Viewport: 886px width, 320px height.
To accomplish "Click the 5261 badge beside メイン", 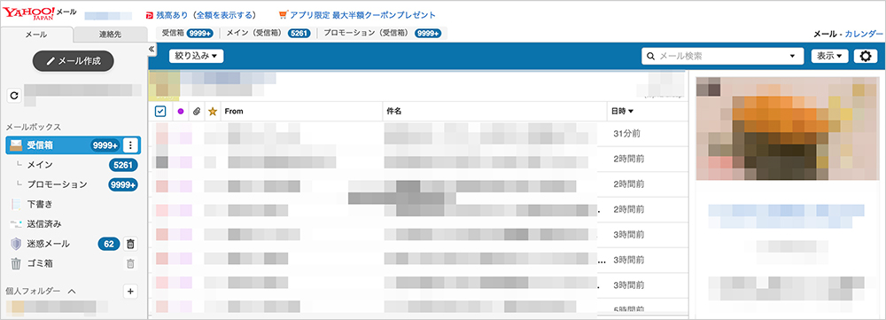I will [x=124, y=165].
